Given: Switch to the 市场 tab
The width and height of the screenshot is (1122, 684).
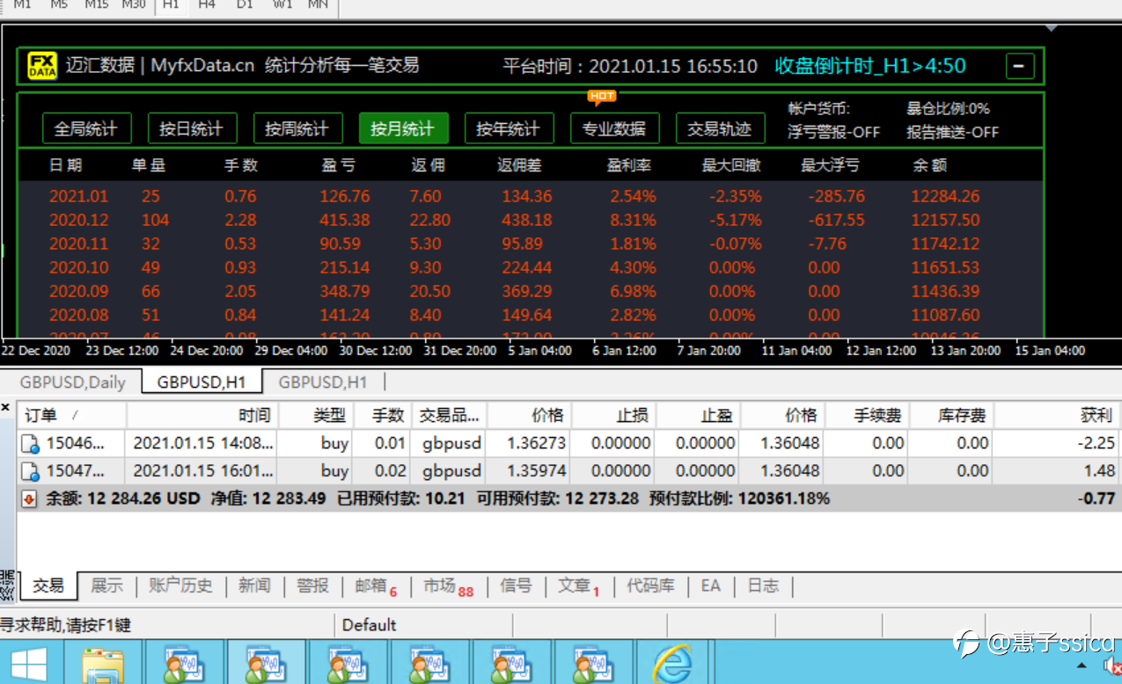Looking at the screenshot, I should point(448,586).
